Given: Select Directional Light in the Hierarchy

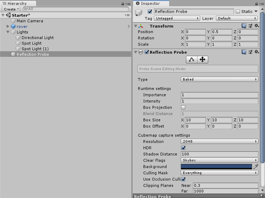Looking at the screenshot, I should point(38,38).
